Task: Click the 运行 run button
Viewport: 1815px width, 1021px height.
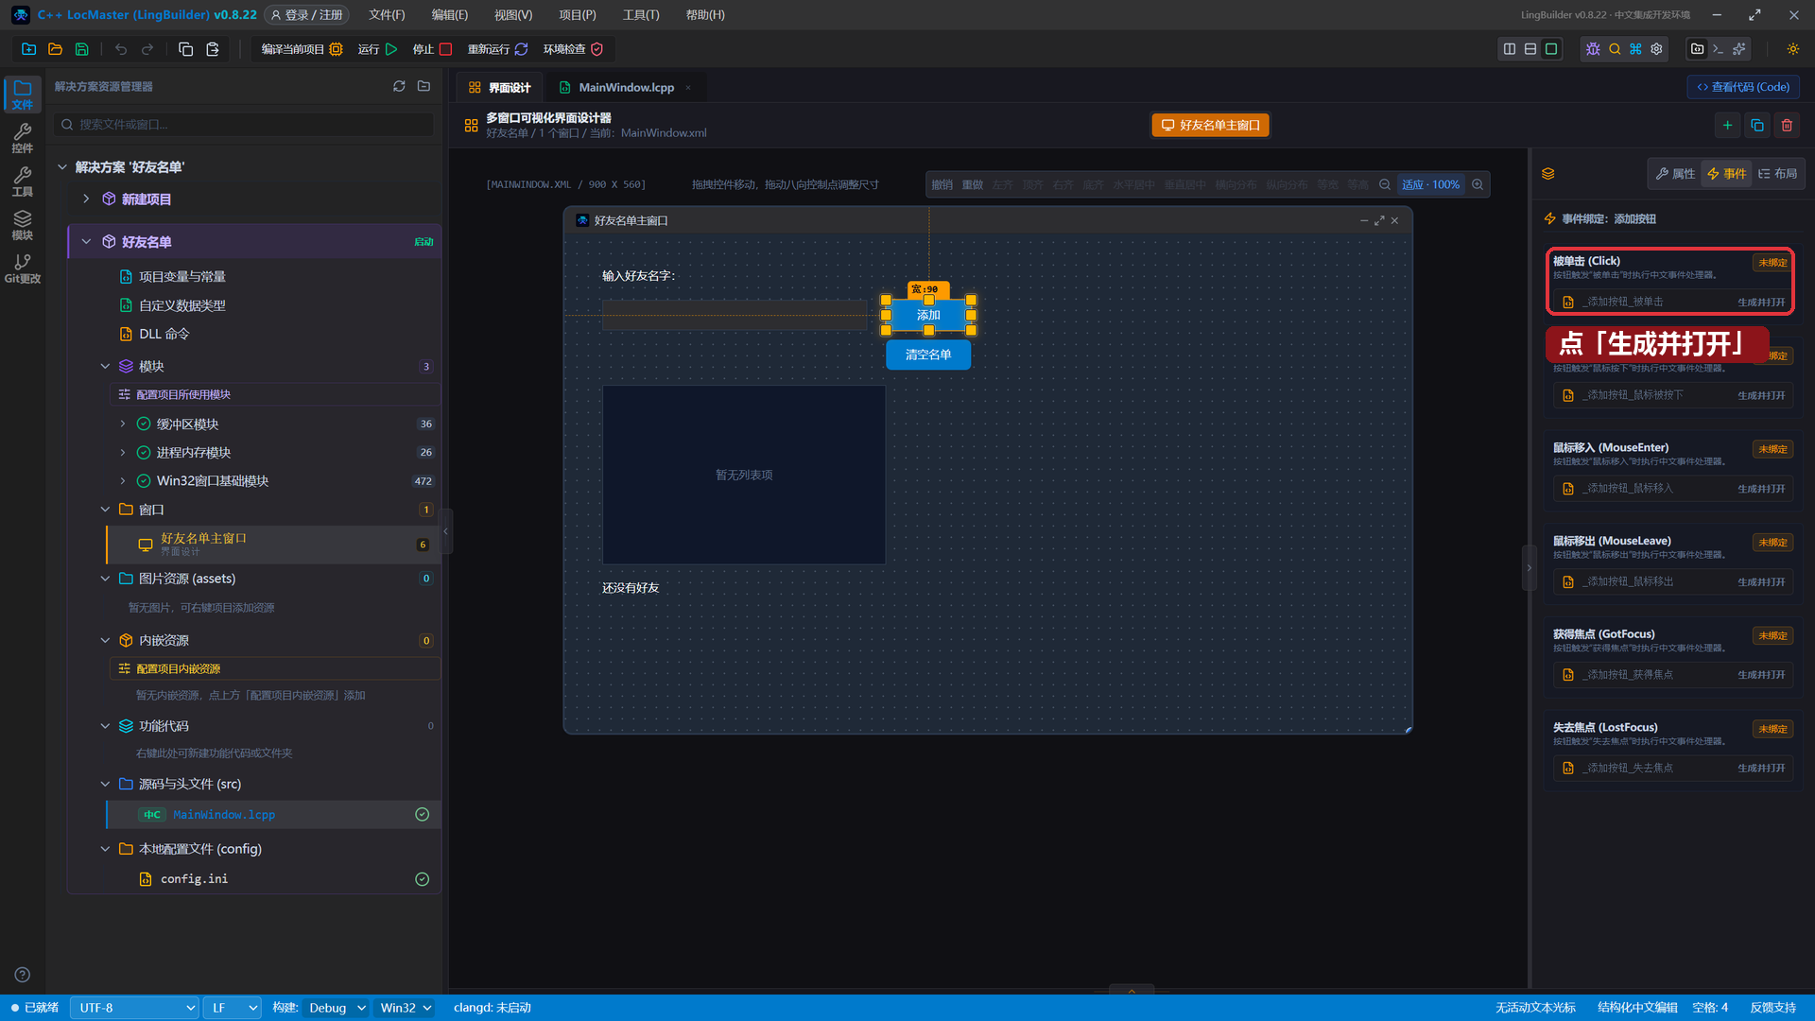Action: [377, 49]
